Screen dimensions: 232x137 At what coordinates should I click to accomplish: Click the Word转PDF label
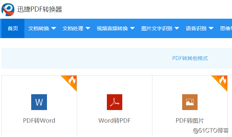click(x=114, y=120)
